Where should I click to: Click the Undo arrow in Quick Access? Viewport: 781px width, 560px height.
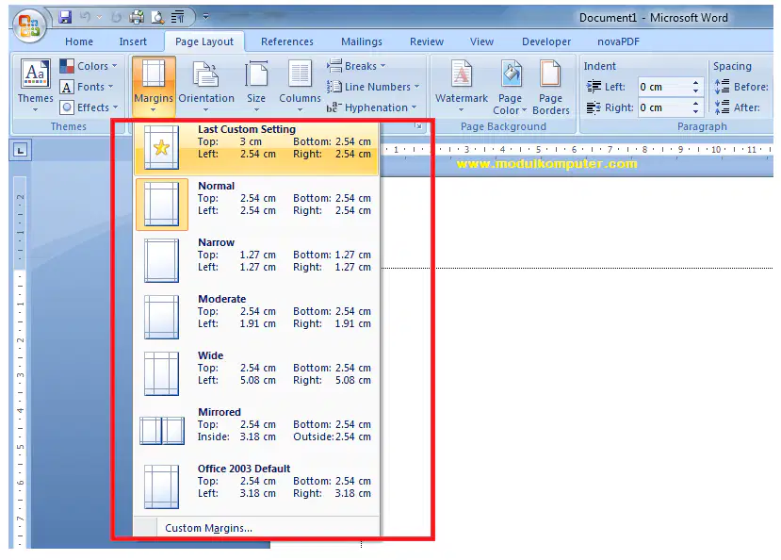(x=85, y=17)
